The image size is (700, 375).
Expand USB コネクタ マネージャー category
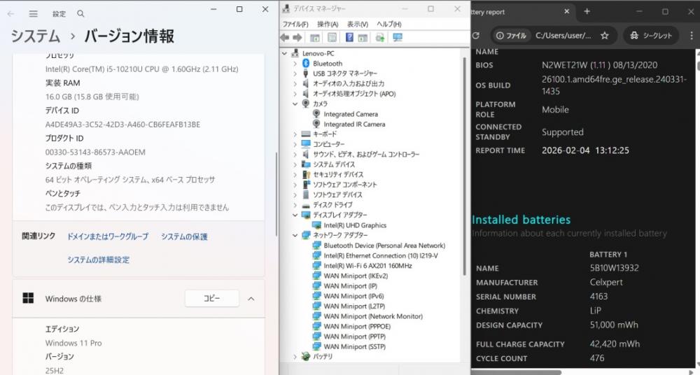tap(295, 73)
